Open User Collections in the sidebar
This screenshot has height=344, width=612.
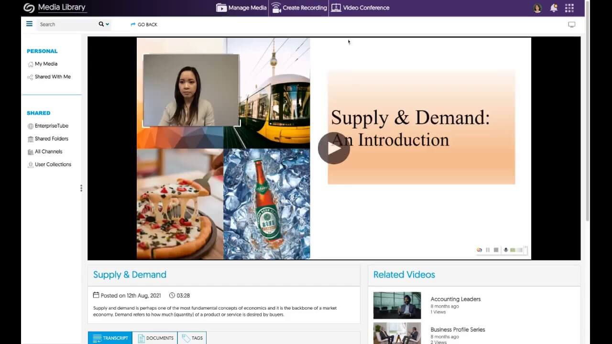pos(49,165)
